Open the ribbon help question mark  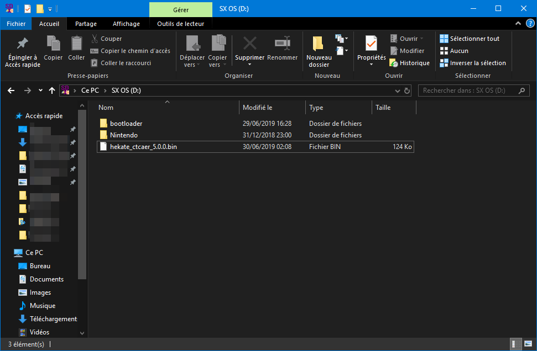click(530, 24)
